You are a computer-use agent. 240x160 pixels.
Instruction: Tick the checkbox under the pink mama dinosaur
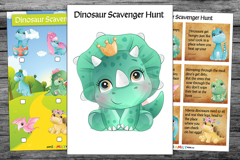pyautogui.click(x=58, y=59)
